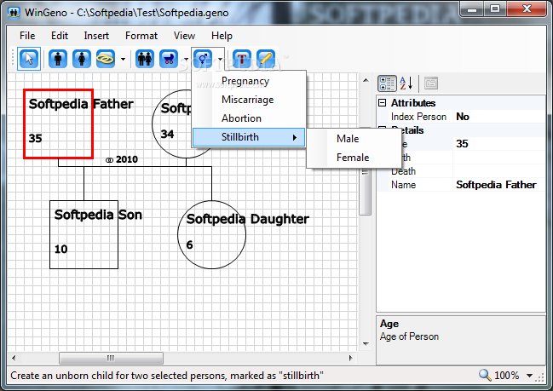Screen dimensions: 553x391
Task: Select Male in Stillbirth submenu
Action: point(354,139)
